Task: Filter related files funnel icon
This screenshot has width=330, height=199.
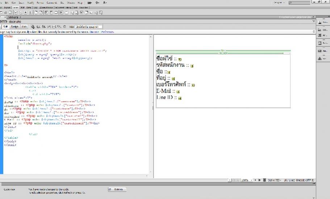Action: (x=314, y=21)
